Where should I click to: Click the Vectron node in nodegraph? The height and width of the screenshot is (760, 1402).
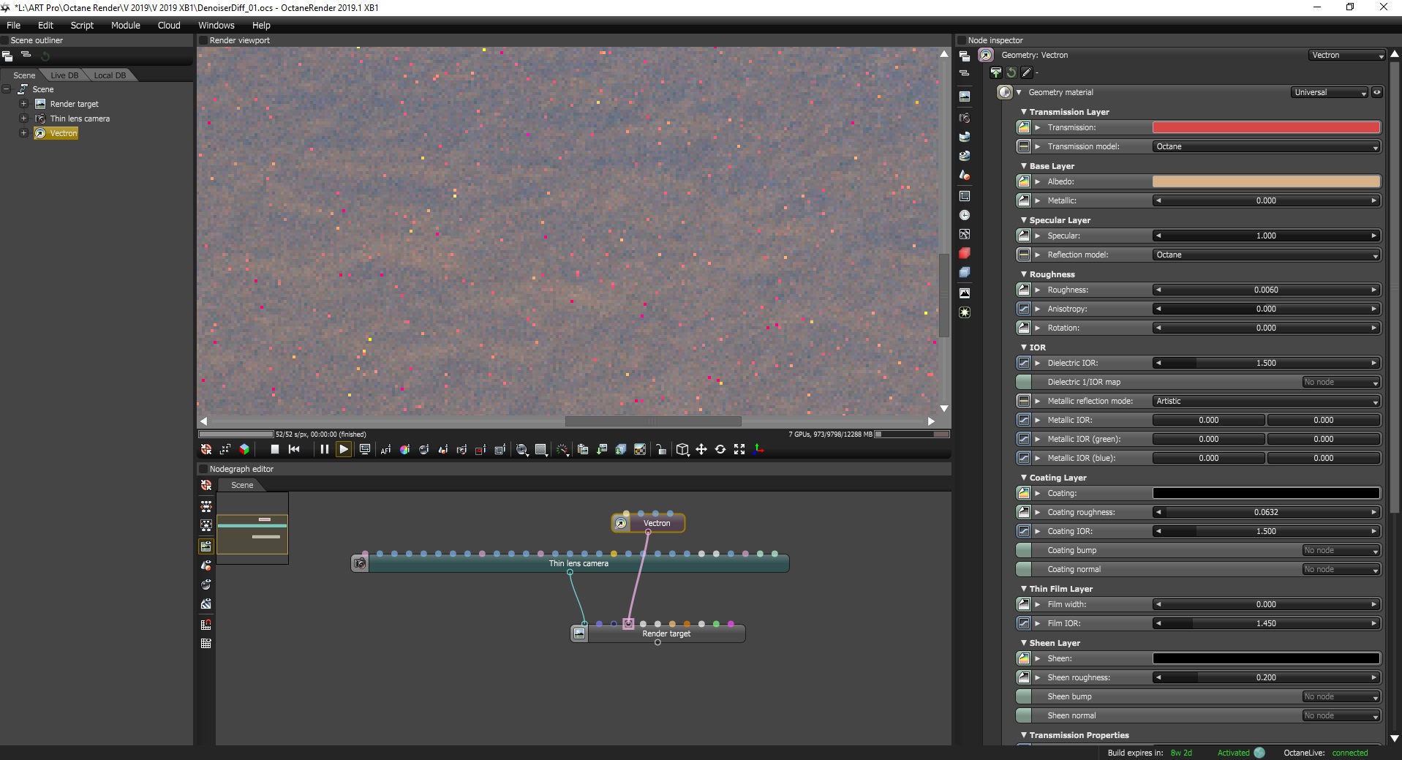click(649, 523)
